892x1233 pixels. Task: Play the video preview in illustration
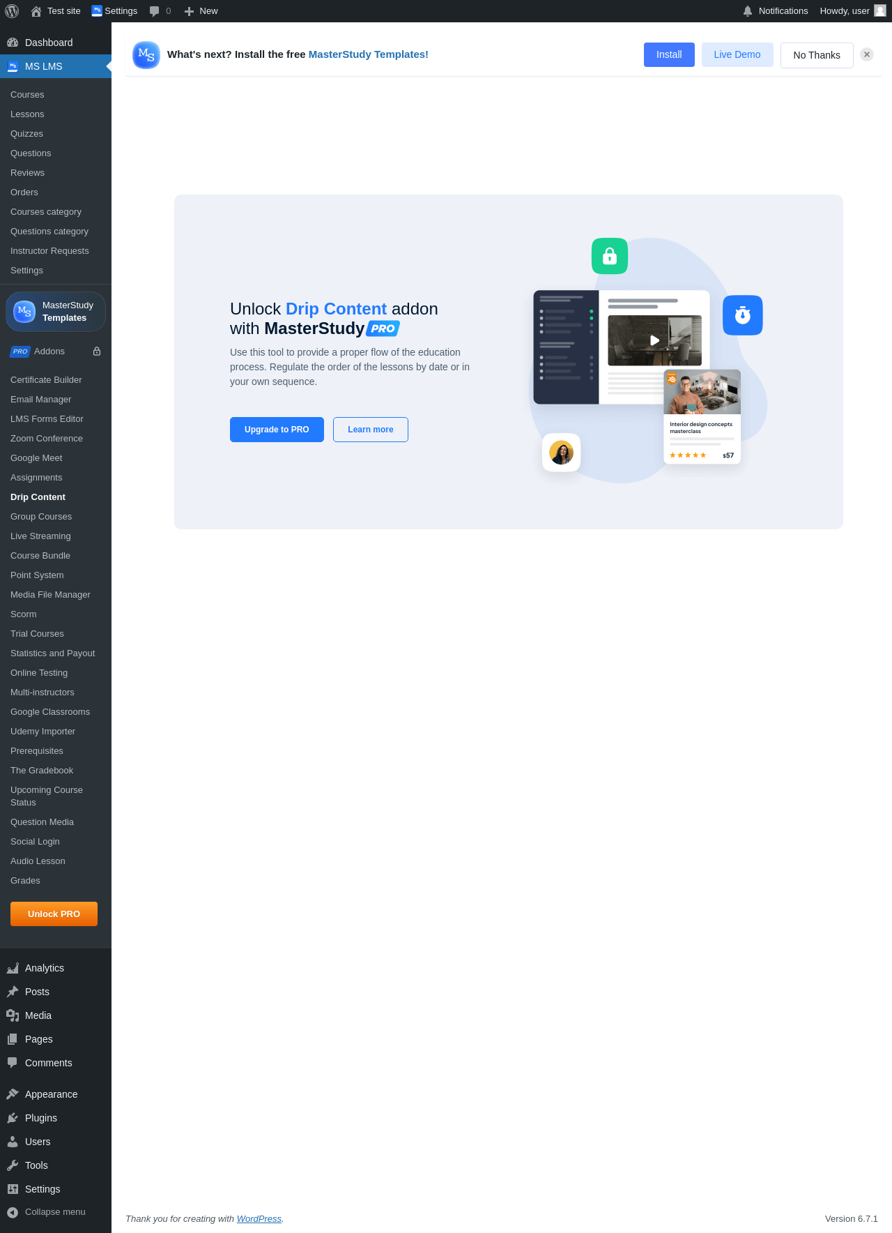[654, 340]
